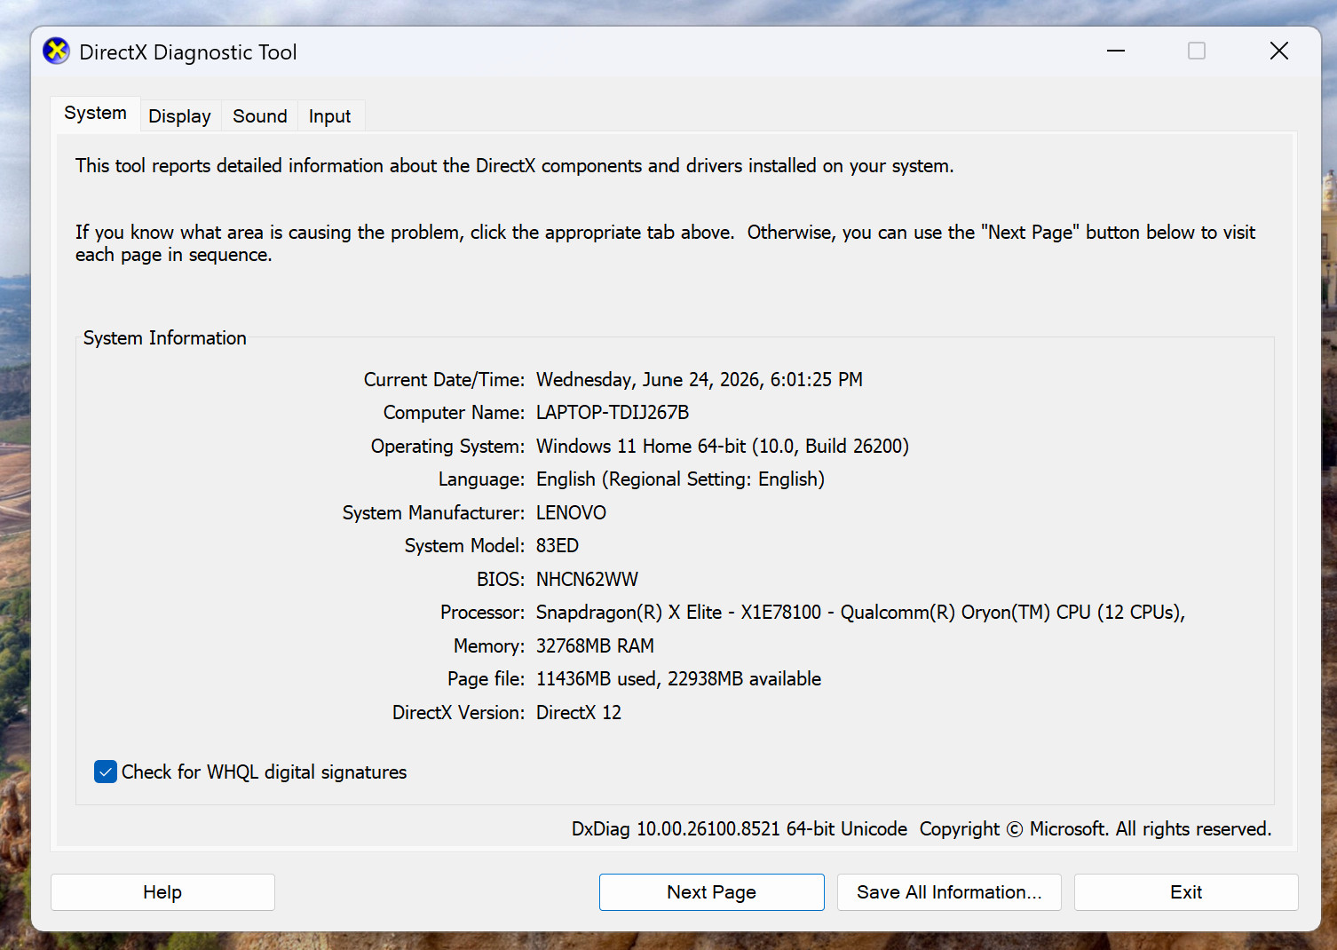Click the Page file label
1337x950 pixels.
point(487,679)
